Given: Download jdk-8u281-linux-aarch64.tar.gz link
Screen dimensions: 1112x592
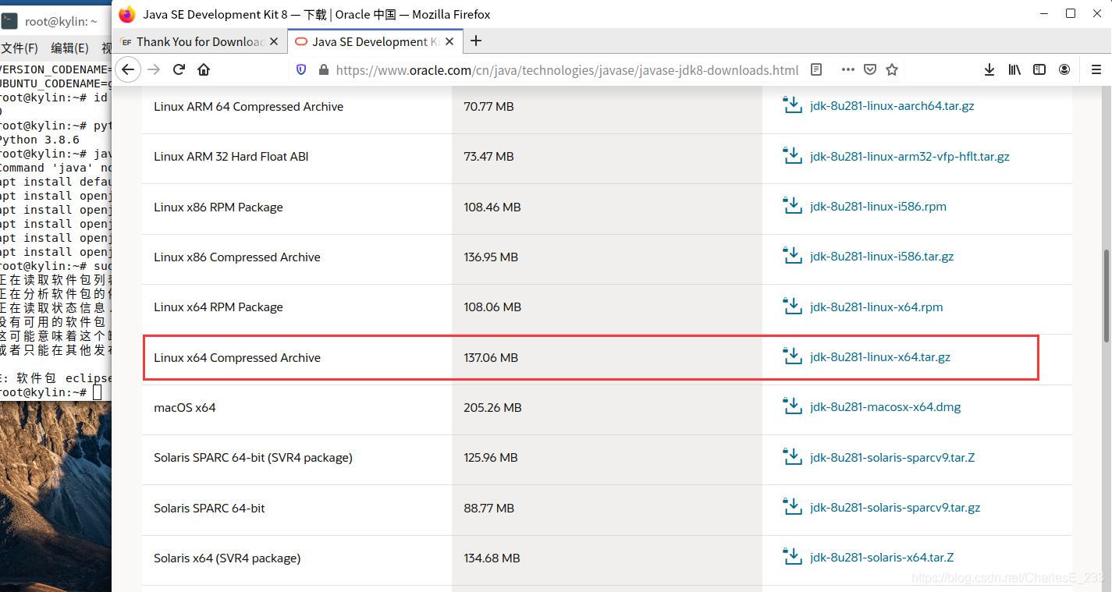Looking at the screenshot, I should point(892,106).
